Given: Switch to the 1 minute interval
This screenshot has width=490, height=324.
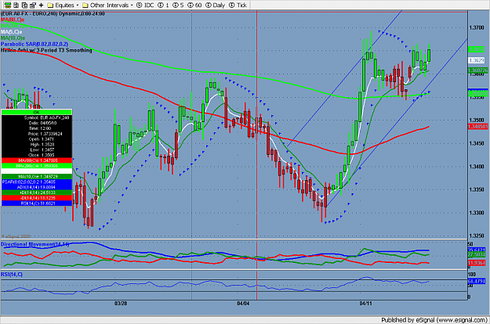Looking at the screenshot, I should (x=163, y=5).
